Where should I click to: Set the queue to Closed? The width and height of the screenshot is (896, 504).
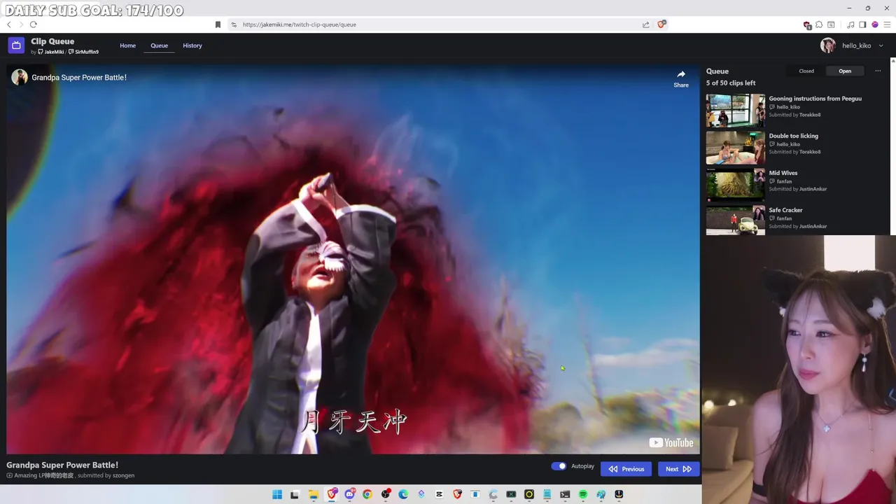[x=806, y=71]
